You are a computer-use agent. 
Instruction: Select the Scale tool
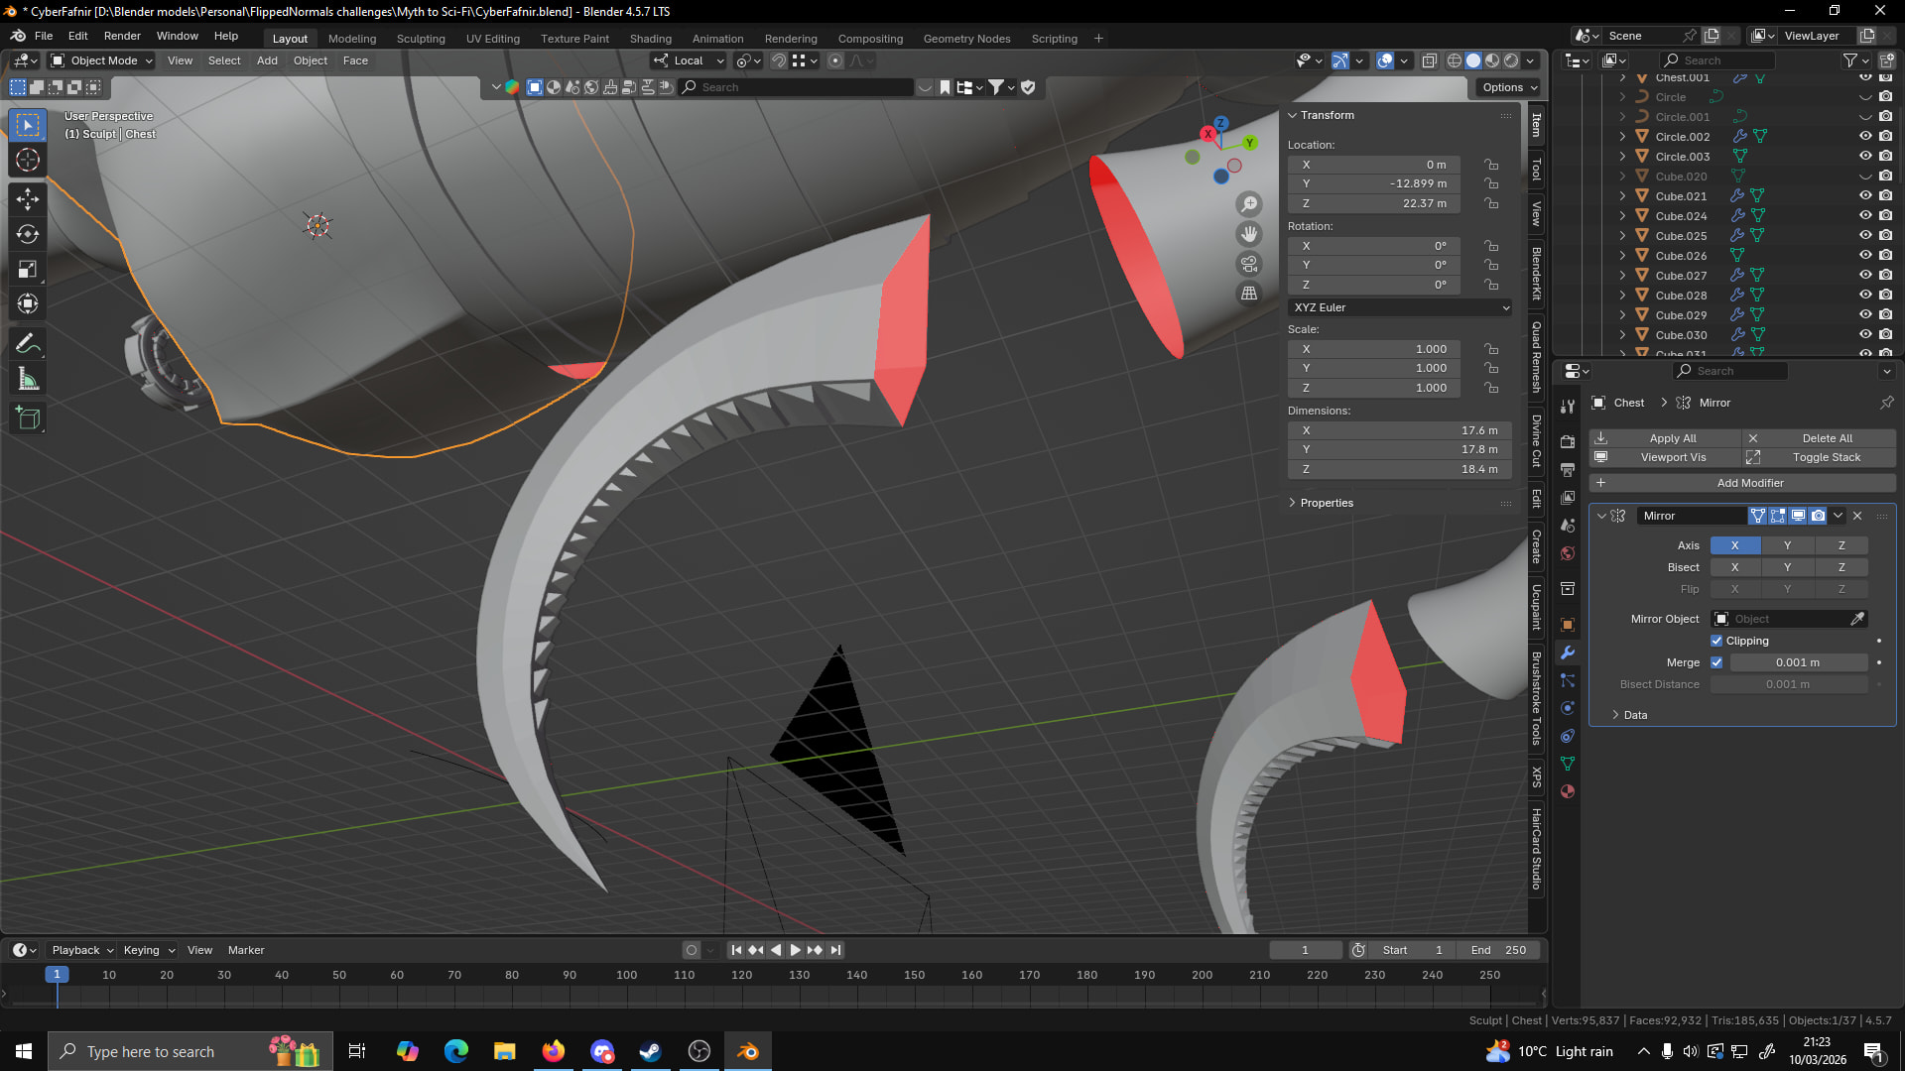click(x=28, y=270)
